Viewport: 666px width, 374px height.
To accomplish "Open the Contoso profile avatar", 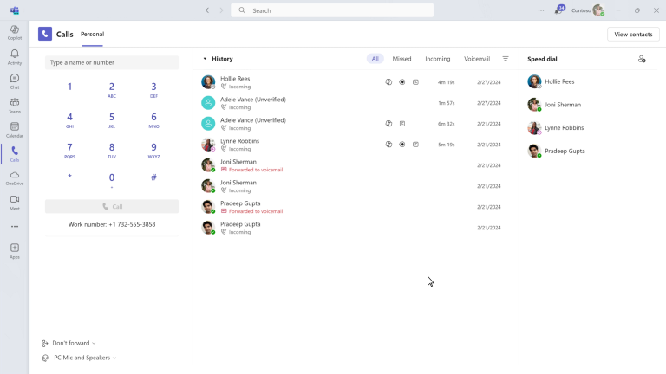I will point(598,10).
